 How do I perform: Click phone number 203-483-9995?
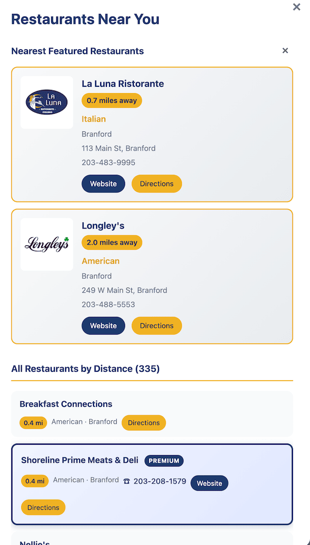[109, 162]
